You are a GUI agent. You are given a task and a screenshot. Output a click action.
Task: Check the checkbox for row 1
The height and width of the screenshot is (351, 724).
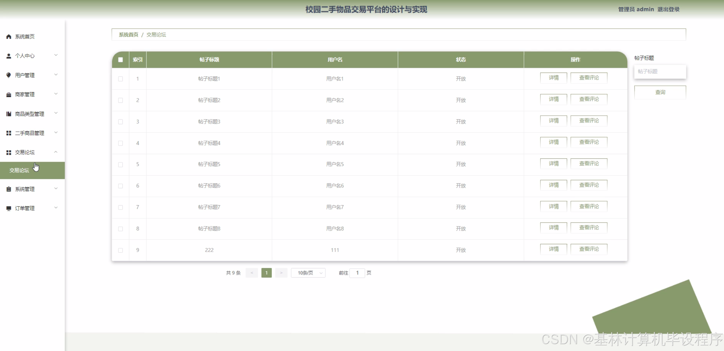coord(120,79)
